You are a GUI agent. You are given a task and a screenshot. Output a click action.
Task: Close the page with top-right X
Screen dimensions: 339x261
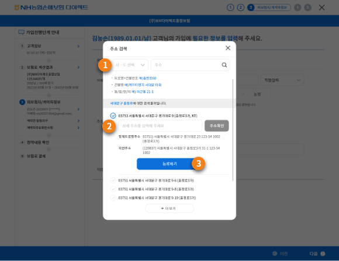click(x=321, y=8)
